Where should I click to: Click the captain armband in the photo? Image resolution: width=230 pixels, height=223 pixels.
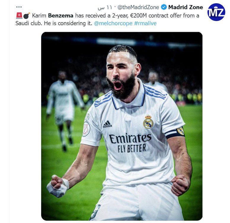point(175,133)
